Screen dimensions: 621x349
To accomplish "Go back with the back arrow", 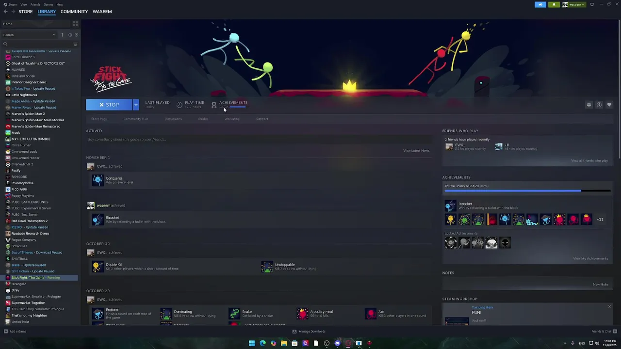I will tap(5, 11).
